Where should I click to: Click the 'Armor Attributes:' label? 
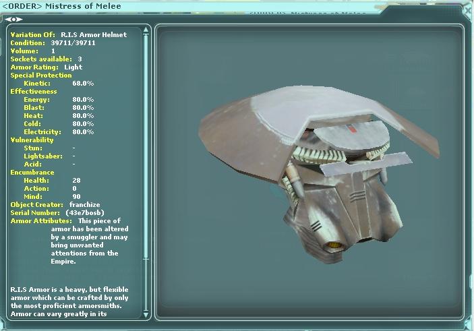point(41,221)
